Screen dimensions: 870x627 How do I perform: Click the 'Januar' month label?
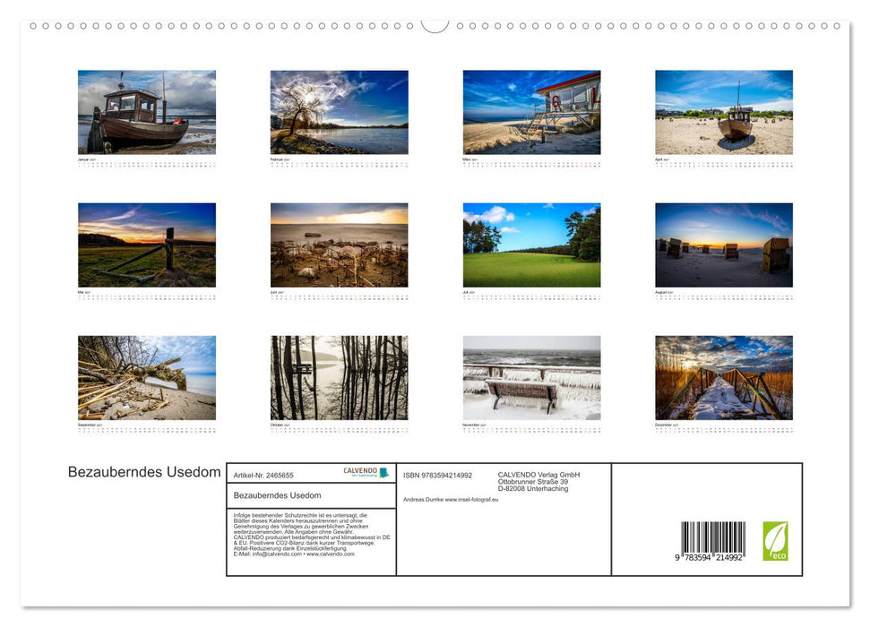click(83, 159)
